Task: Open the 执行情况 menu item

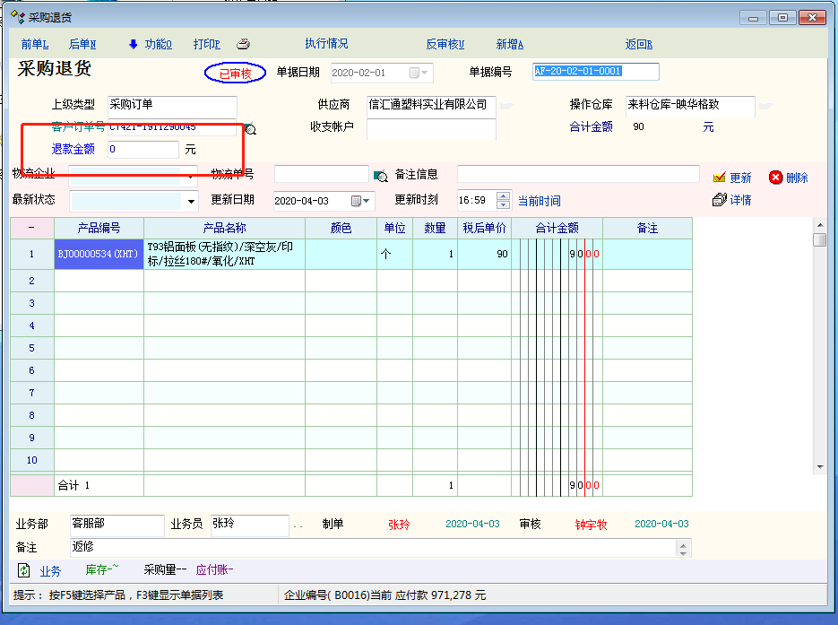Action: 326,44
